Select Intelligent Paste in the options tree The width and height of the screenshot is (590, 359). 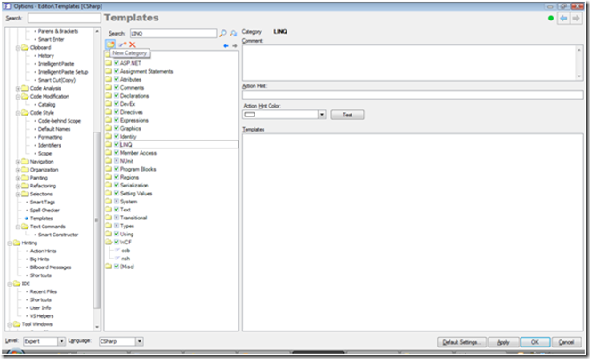coord(56,63)
